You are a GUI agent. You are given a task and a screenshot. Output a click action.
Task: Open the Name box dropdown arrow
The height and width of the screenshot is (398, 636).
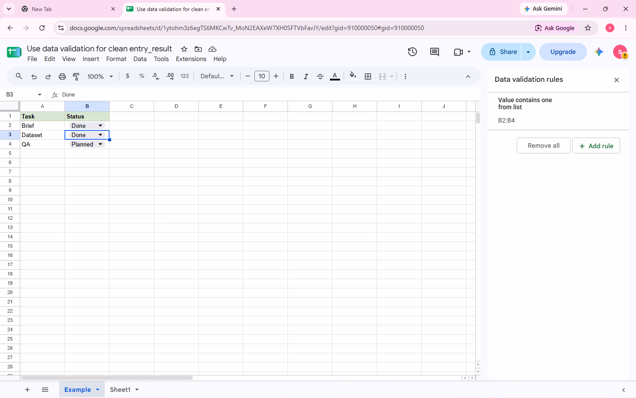[40, 95]
